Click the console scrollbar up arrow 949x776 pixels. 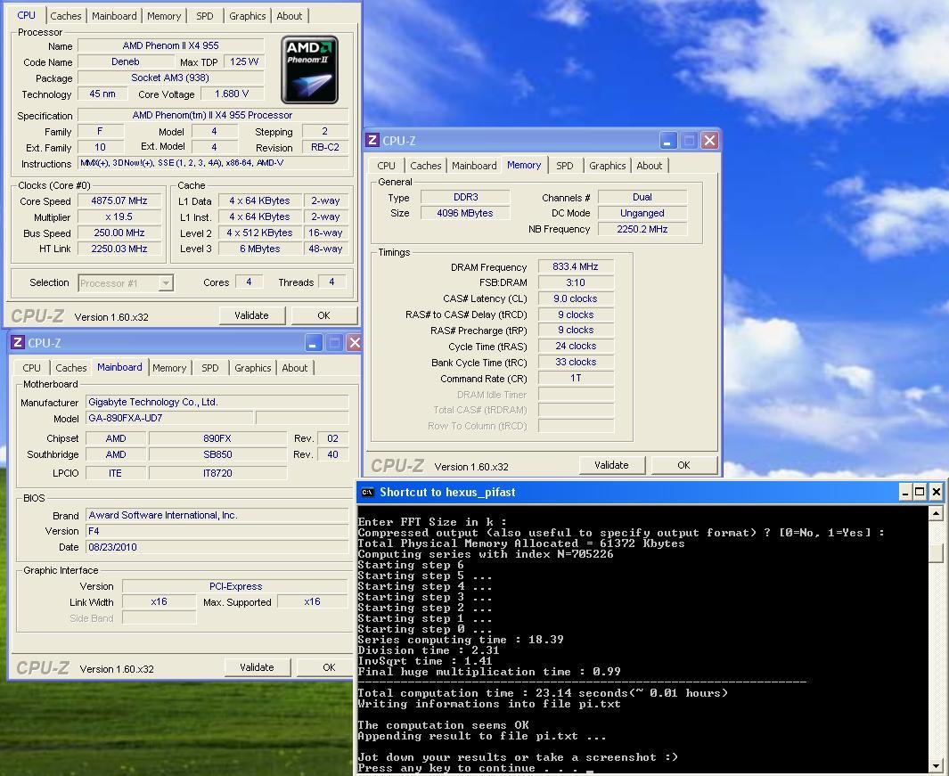[x=936, y=514]
